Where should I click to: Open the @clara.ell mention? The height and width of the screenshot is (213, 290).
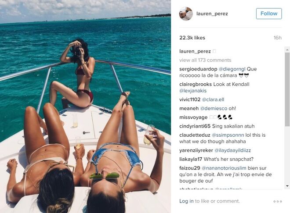[x=213, y=99]
